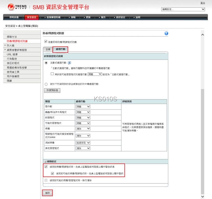Click the 登出 logout link
Screen dimensions: 212x199
click(203, 3)
